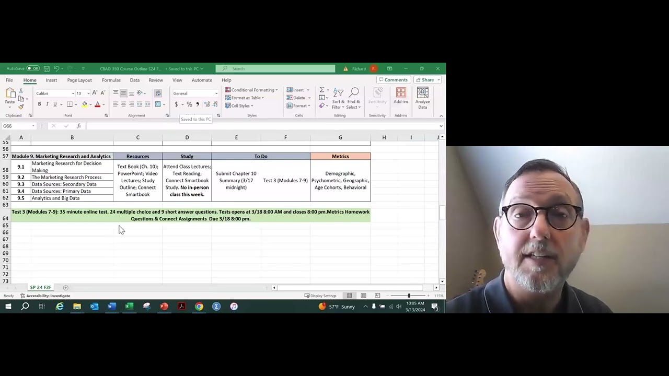669x376 pixels.
Task: Click the Comments button
Action: coord(393,80)
